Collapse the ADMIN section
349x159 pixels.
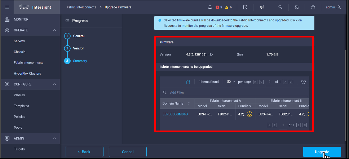[54, 138]
